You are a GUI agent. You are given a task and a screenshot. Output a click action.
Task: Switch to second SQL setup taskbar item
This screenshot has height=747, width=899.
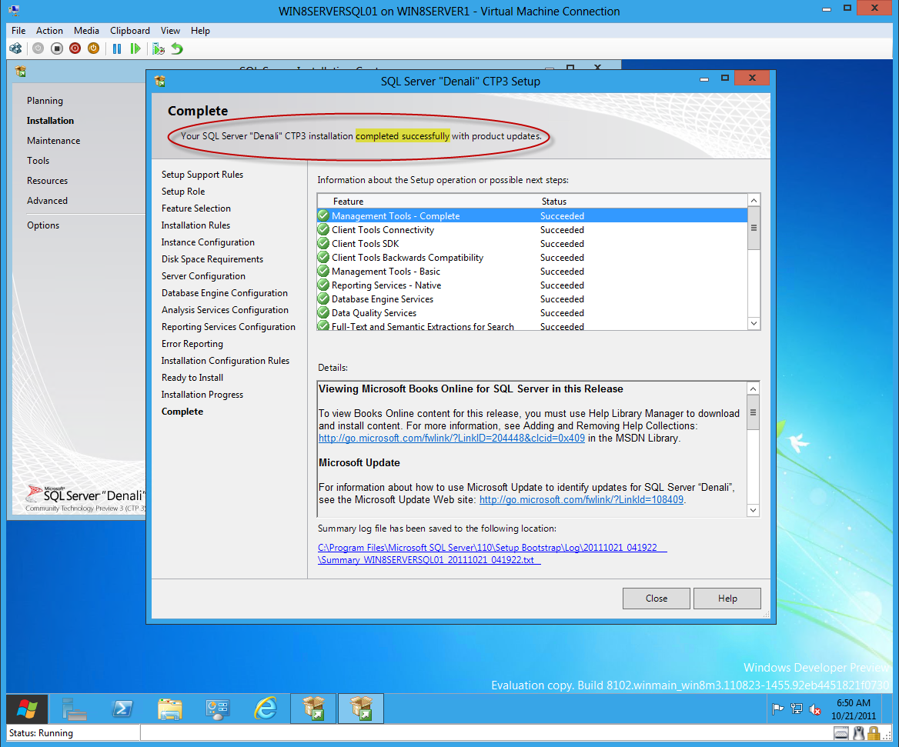(x=361, y=709)
